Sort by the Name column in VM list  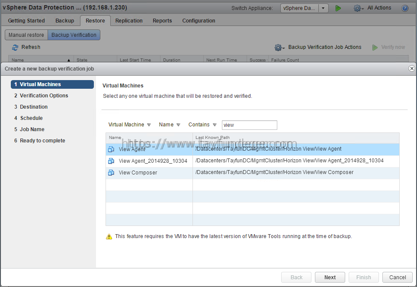(149, 138)
